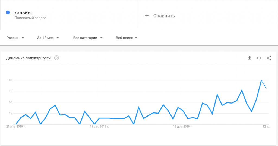278x146 pixels.
Task: Click the Сравнить comparison field
Action: click(x=164, y=16)
